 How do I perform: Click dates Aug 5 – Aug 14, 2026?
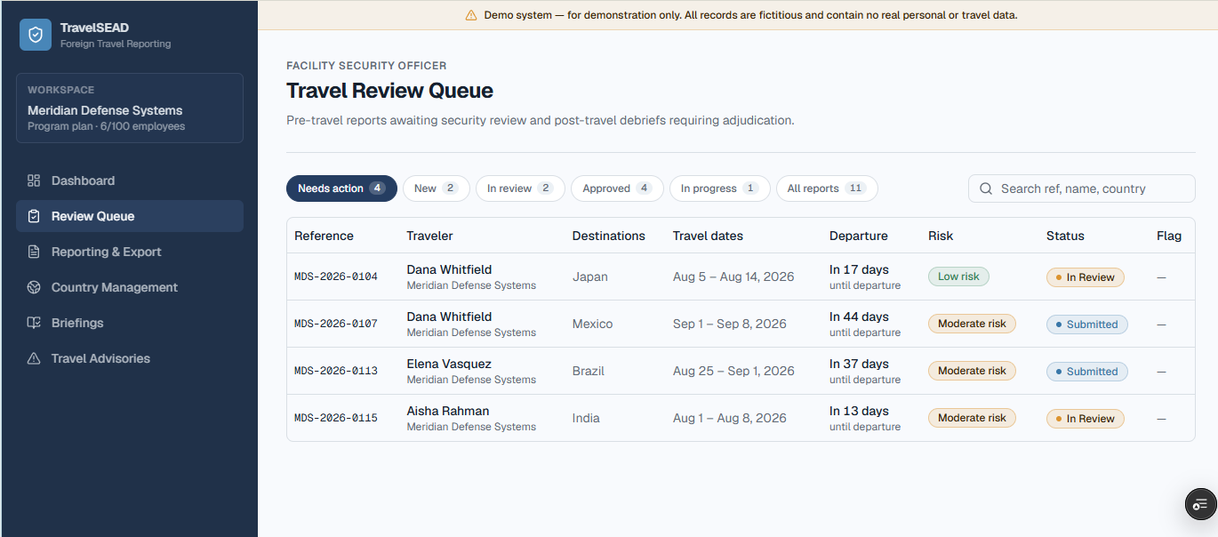[733, 277]
